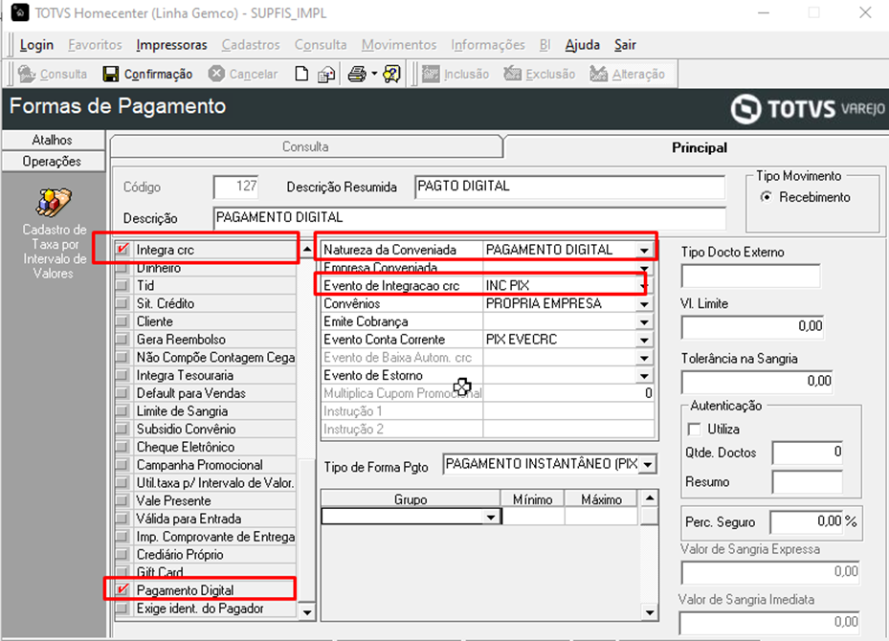Screen dimensions: 889x641
Task: Open the Login menu
Action: pyautogui.click(x=36, y=44)
